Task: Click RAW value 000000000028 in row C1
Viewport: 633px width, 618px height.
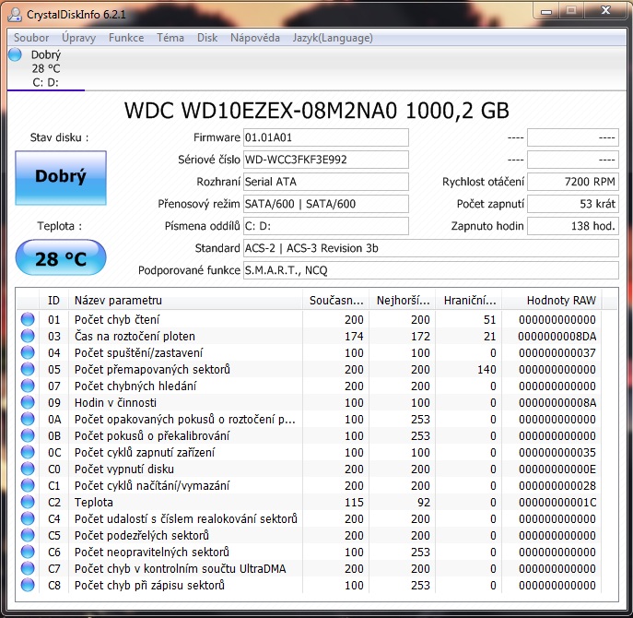Action: tap(557, 485)
